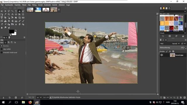Select the Zoom magnifier tool
187x105 pixels.
point(9,14)
